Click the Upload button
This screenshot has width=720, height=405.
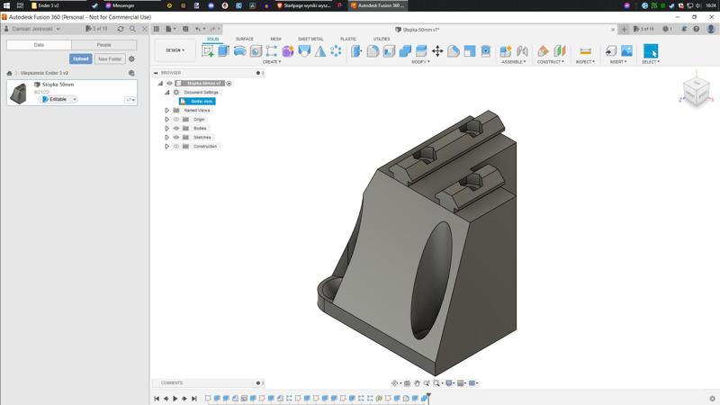pos(81,58)
